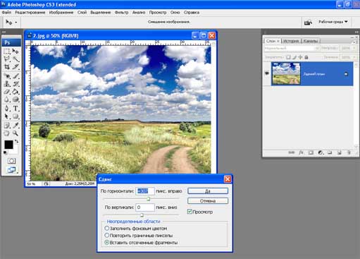Toggle lock image pixels brush icon
Viewport: 360px width, 259px height.
point(294,57)
